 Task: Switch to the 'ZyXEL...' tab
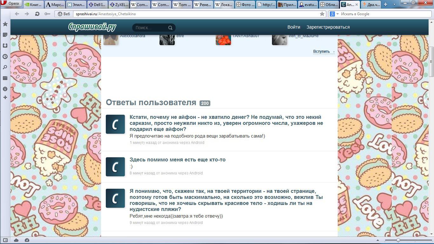coord(119,5)
